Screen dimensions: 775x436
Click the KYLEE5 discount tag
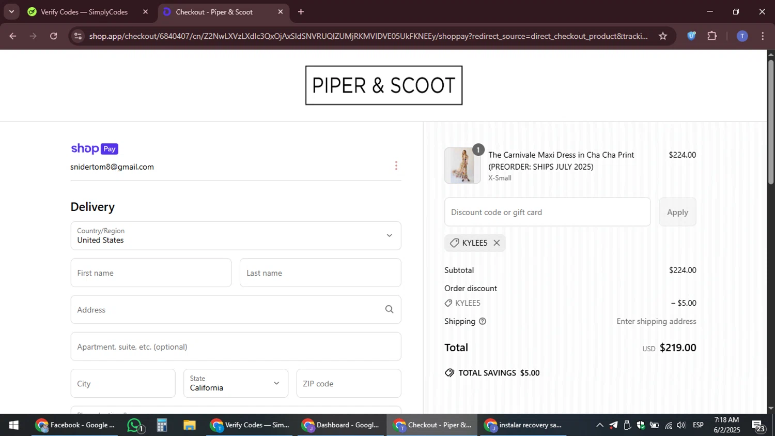point(475,243)
